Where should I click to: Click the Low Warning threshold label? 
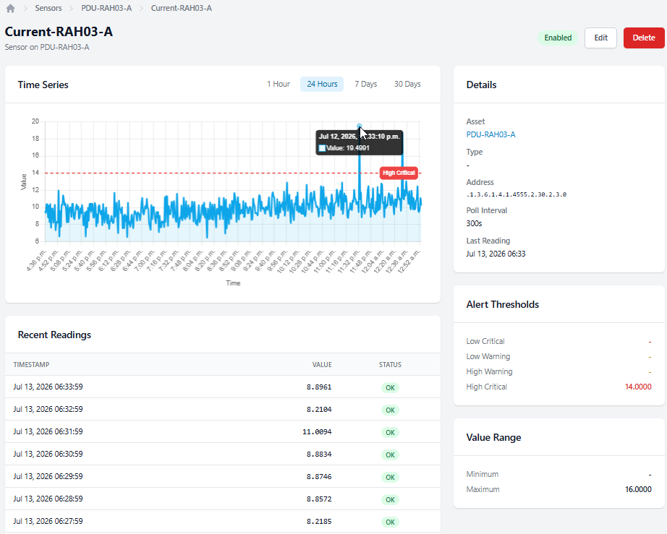(488, 356)
